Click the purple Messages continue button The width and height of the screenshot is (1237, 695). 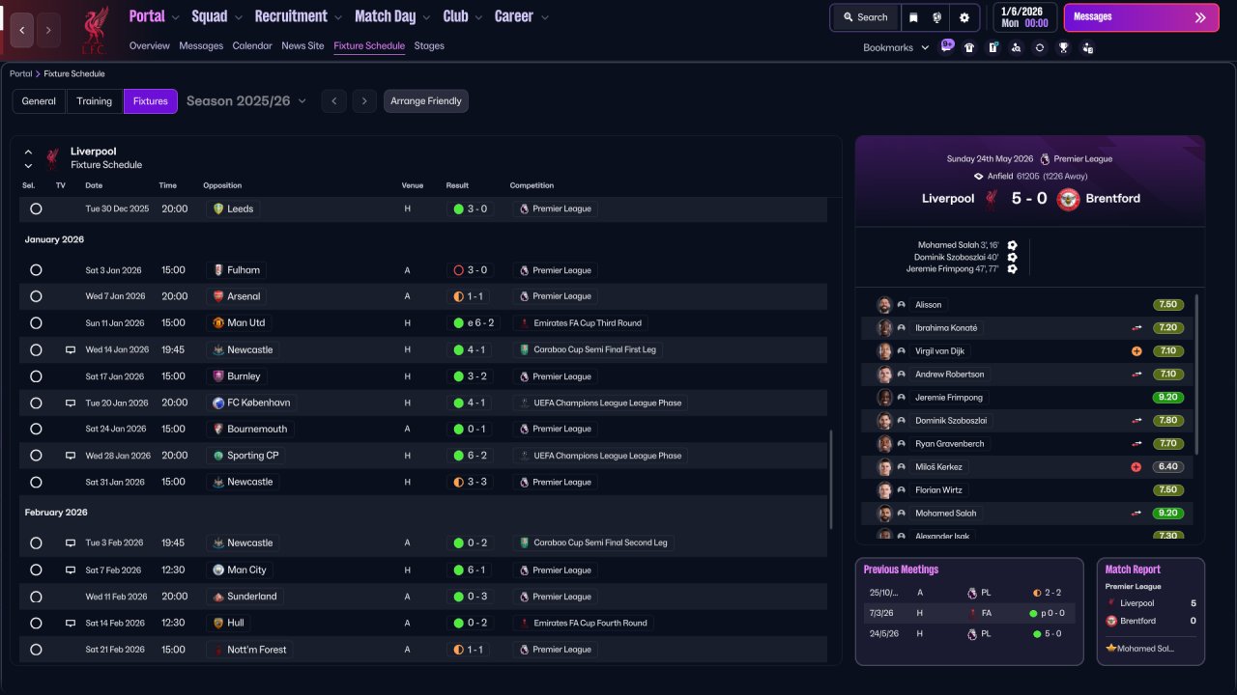[1141, 17]
